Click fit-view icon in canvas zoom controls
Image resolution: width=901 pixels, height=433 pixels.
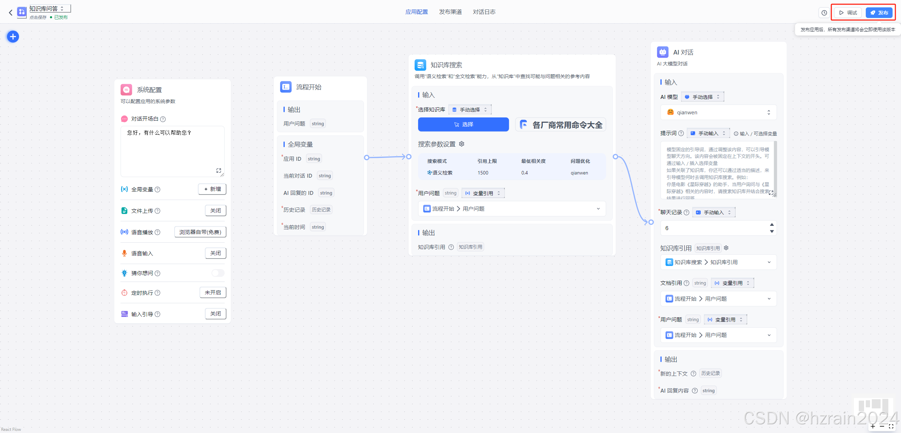pos(891,426)
